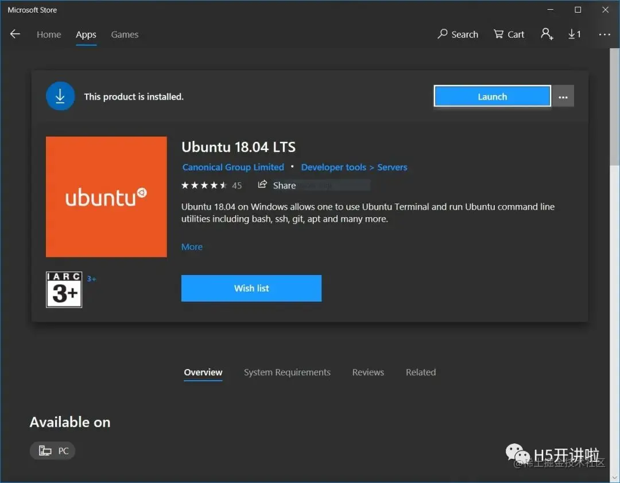
Task: Click 'This product is installed.' text
Action: [134, 97]
